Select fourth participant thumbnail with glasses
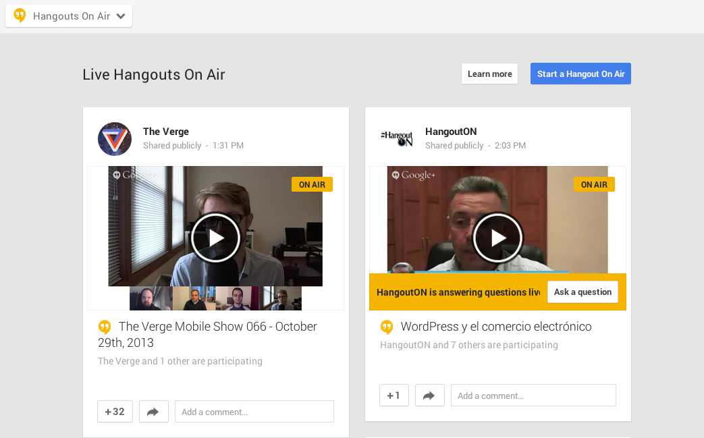704x438 pixels. click(280, 298)
